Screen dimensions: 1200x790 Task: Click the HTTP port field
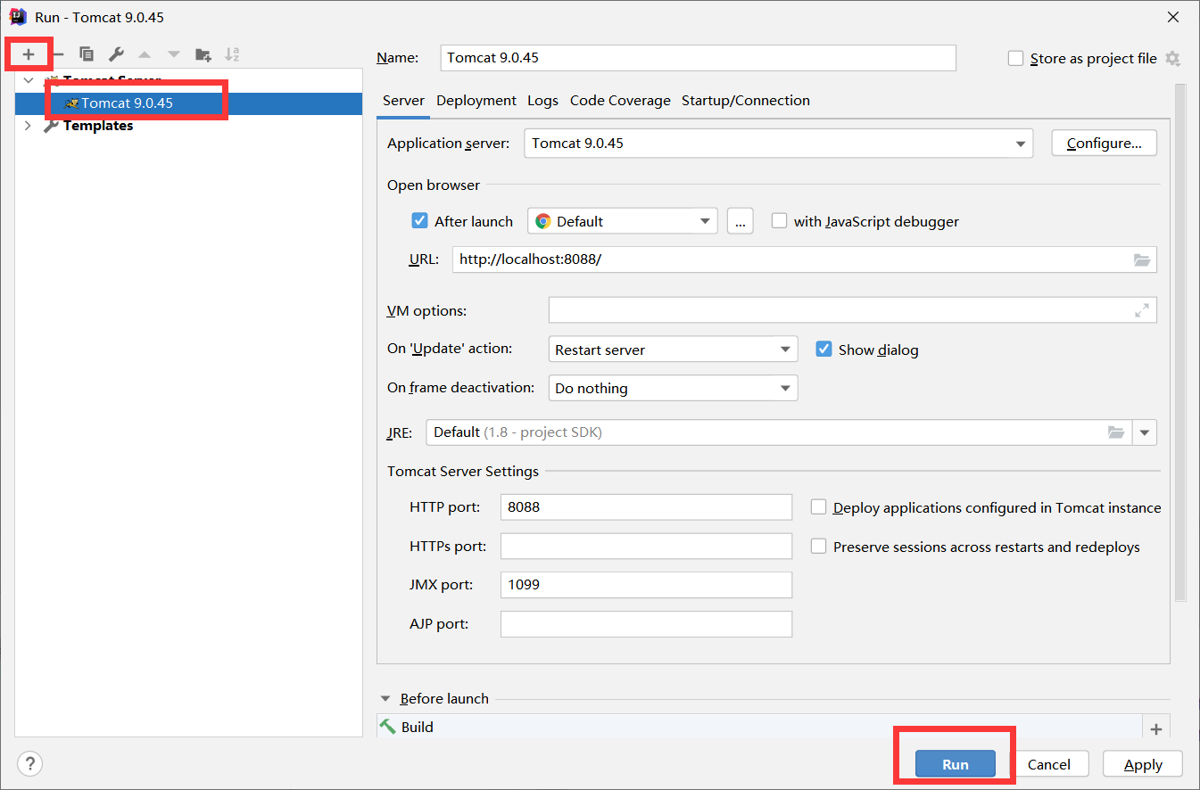646,506
